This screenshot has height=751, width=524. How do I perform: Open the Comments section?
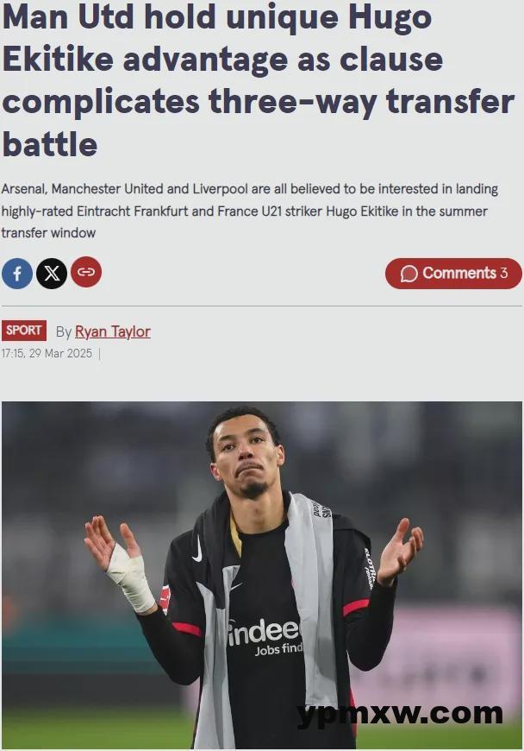[x=453, y=274]
